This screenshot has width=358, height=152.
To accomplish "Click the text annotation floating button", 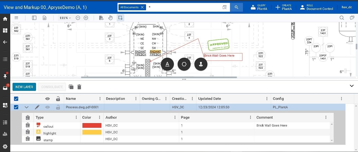I will click(x=167, y=64).
